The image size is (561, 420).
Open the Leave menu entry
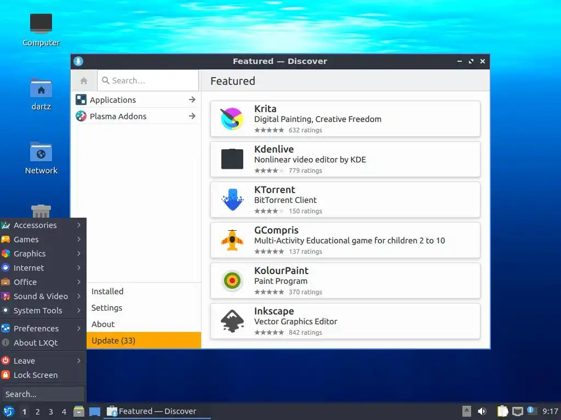43,361
